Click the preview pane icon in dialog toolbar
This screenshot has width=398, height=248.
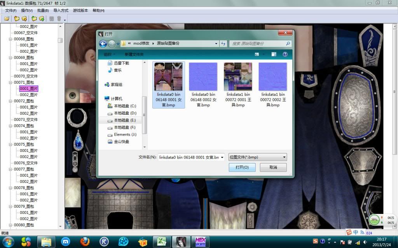coord(274,55)
